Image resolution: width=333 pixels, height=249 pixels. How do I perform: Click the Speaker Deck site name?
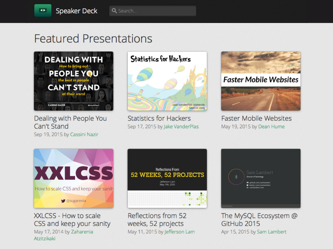[76, 11]
